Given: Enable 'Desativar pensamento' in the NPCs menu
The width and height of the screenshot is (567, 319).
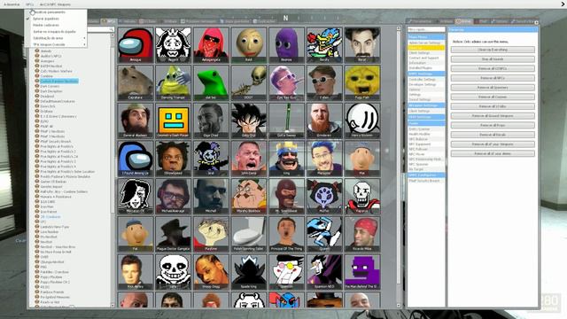Looking at the screenshot, I should 56,12.
